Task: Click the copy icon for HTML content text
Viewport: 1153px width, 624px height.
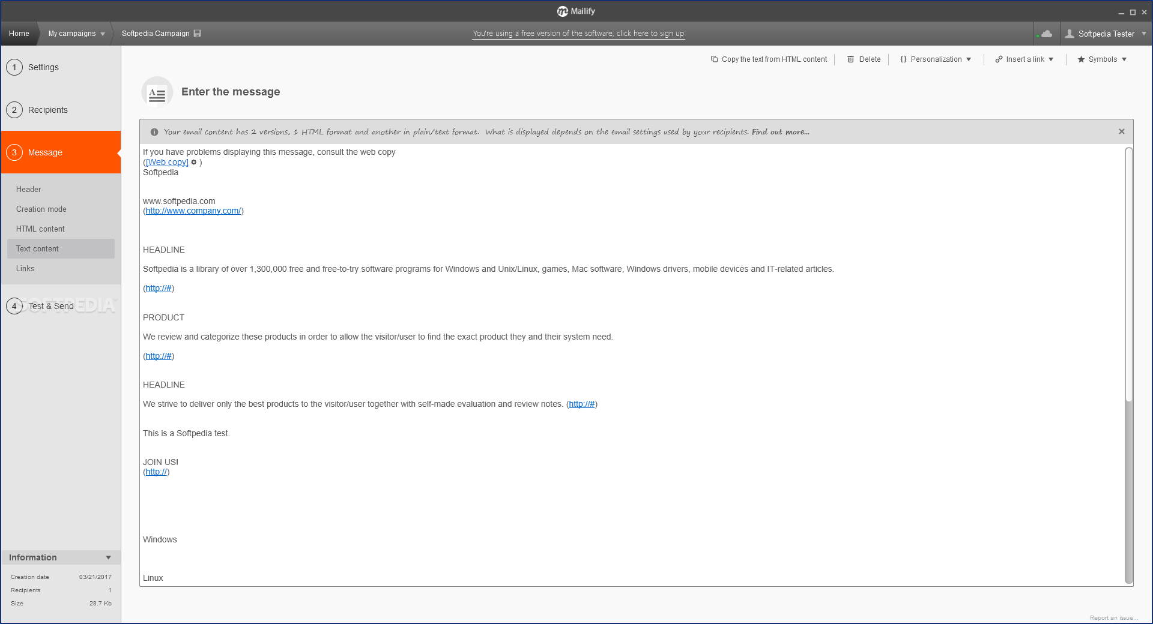Action: (714, 59)
